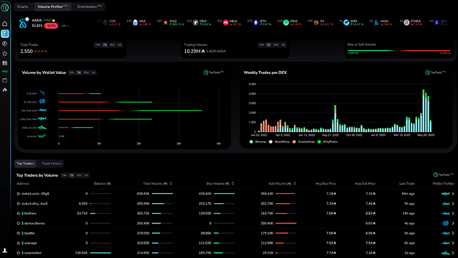Viewport: 458px width, 258px height.
Task: Go to the Home sidebar icon
Action: (x=5, y=24)
